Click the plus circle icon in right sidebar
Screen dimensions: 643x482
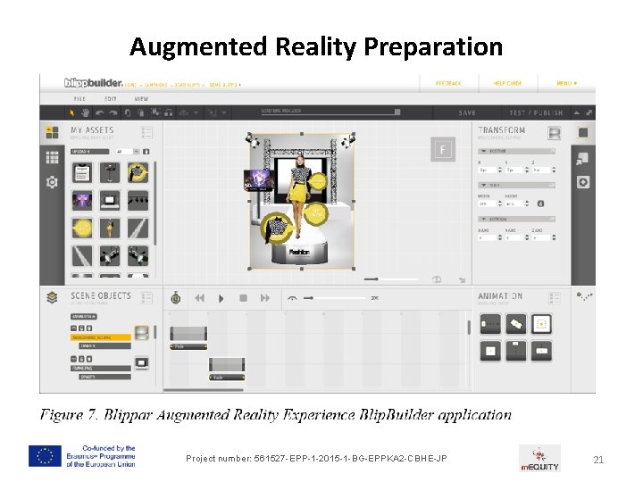582,182
